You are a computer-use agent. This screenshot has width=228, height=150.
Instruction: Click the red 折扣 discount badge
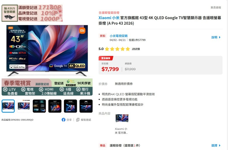coord(103,36)
